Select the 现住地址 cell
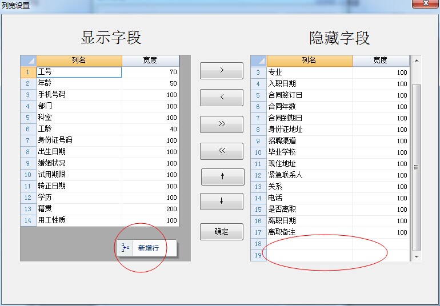 click(x=310, y=164)
